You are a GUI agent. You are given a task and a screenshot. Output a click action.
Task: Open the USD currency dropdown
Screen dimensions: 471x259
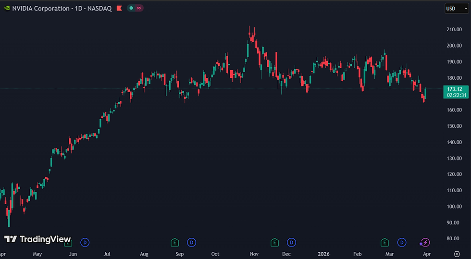click(x=457, y=9)
